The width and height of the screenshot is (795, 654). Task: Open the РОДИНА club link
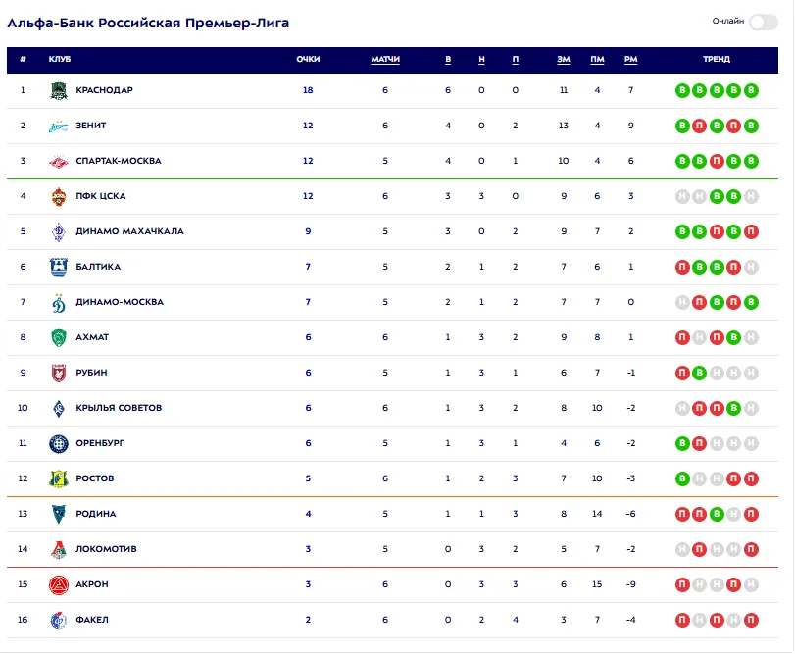[96, 514]
